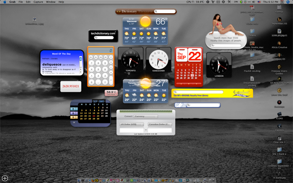This screenshot has height=183, width=293.
Task: Open the Help menu
Action: click(x=61, y=2)
